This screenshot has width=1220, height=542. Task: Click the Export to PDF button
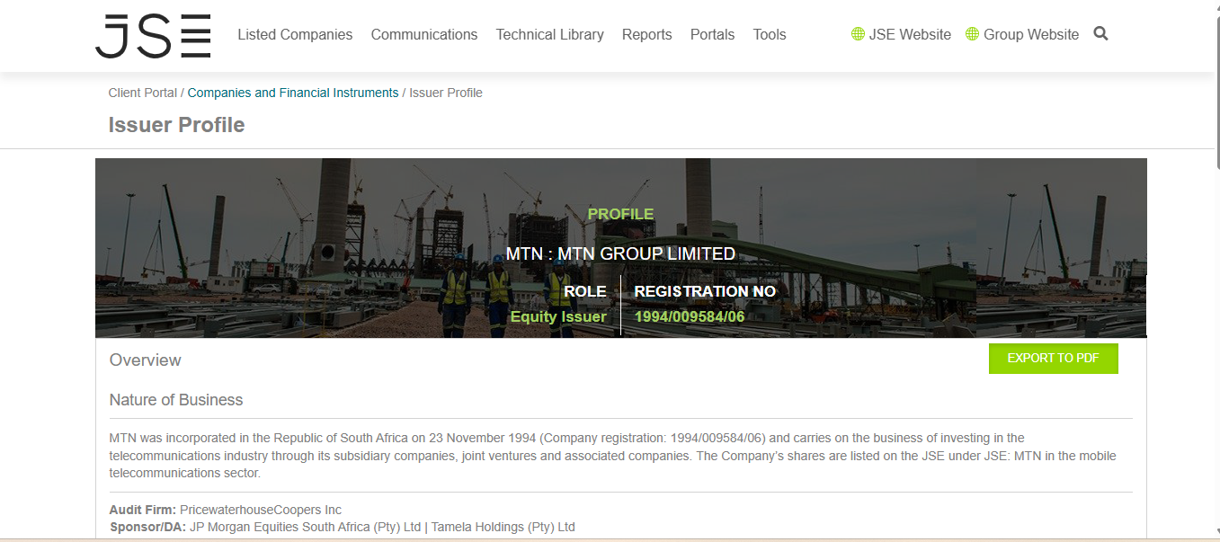1053,358
